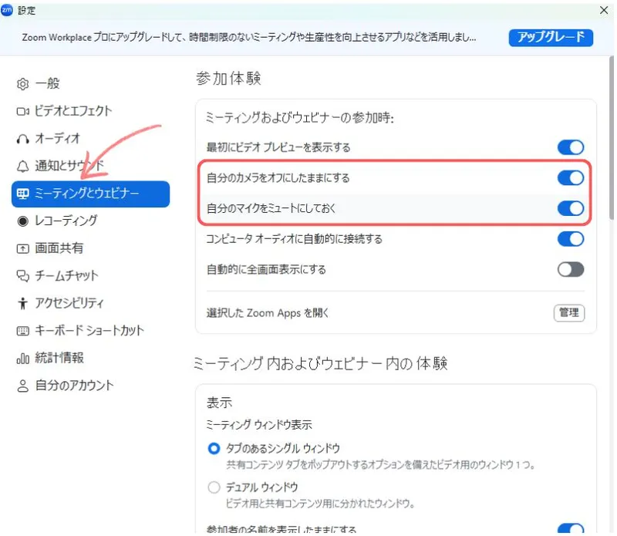The width and height of the screenshot is (617, 536).
Task: Click the camera icon for ビデオとエフェクト
Action: click(x=22, y=111)
